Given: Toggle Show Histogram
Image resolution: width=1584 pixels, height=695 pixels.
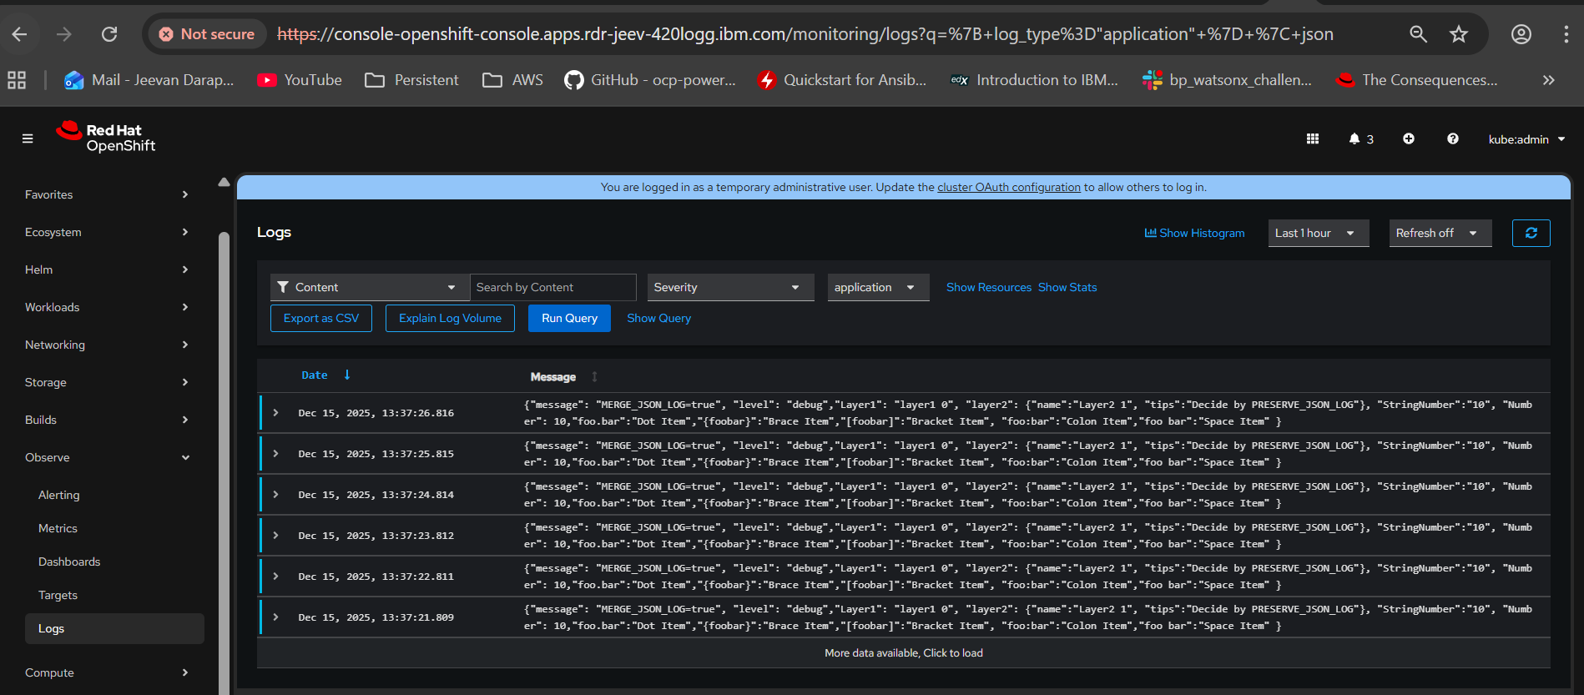Looking at the screenshot, I should click(x=1194, y=234).
